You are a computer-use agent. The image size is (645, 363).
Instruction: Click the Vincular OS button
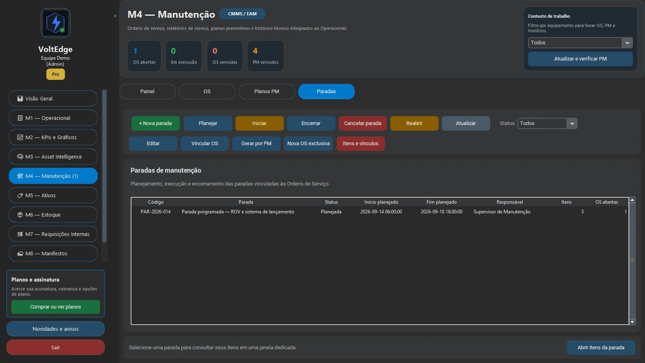point(205,144)
